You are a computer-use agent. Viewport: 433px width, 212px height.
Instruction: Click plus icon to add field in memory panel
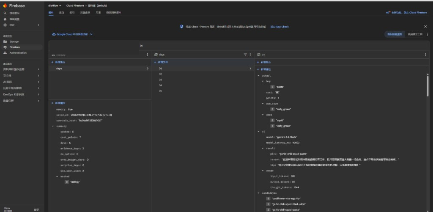point(52,103)
